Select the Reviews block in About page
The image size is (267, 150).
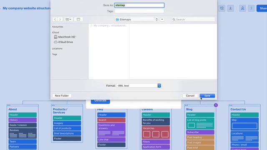tap(23, 133)
